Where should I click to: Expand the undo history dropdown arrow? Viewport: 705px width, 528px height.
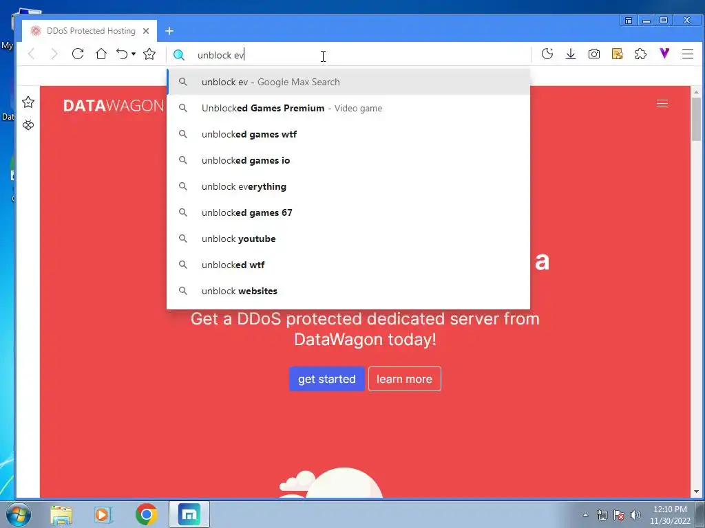(134, 54)
